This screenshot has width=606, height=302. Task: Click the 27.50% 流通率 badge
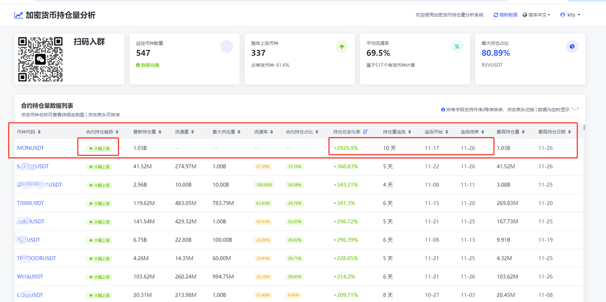[x=263, y=166]
